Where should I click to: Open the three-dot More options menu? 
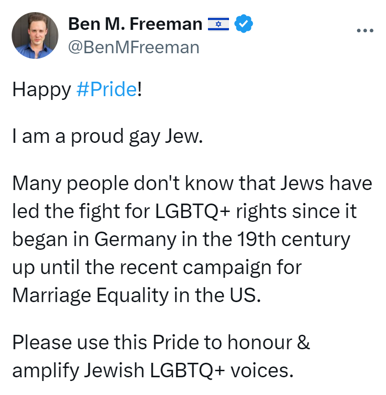(365, 31)
